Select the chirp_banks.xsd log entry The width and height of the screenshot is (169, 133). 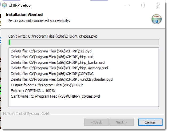(x=58, y=63)
